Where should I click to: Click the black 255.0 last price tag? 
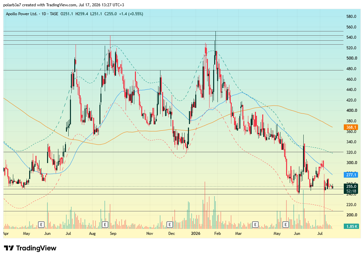pos(351,187)
